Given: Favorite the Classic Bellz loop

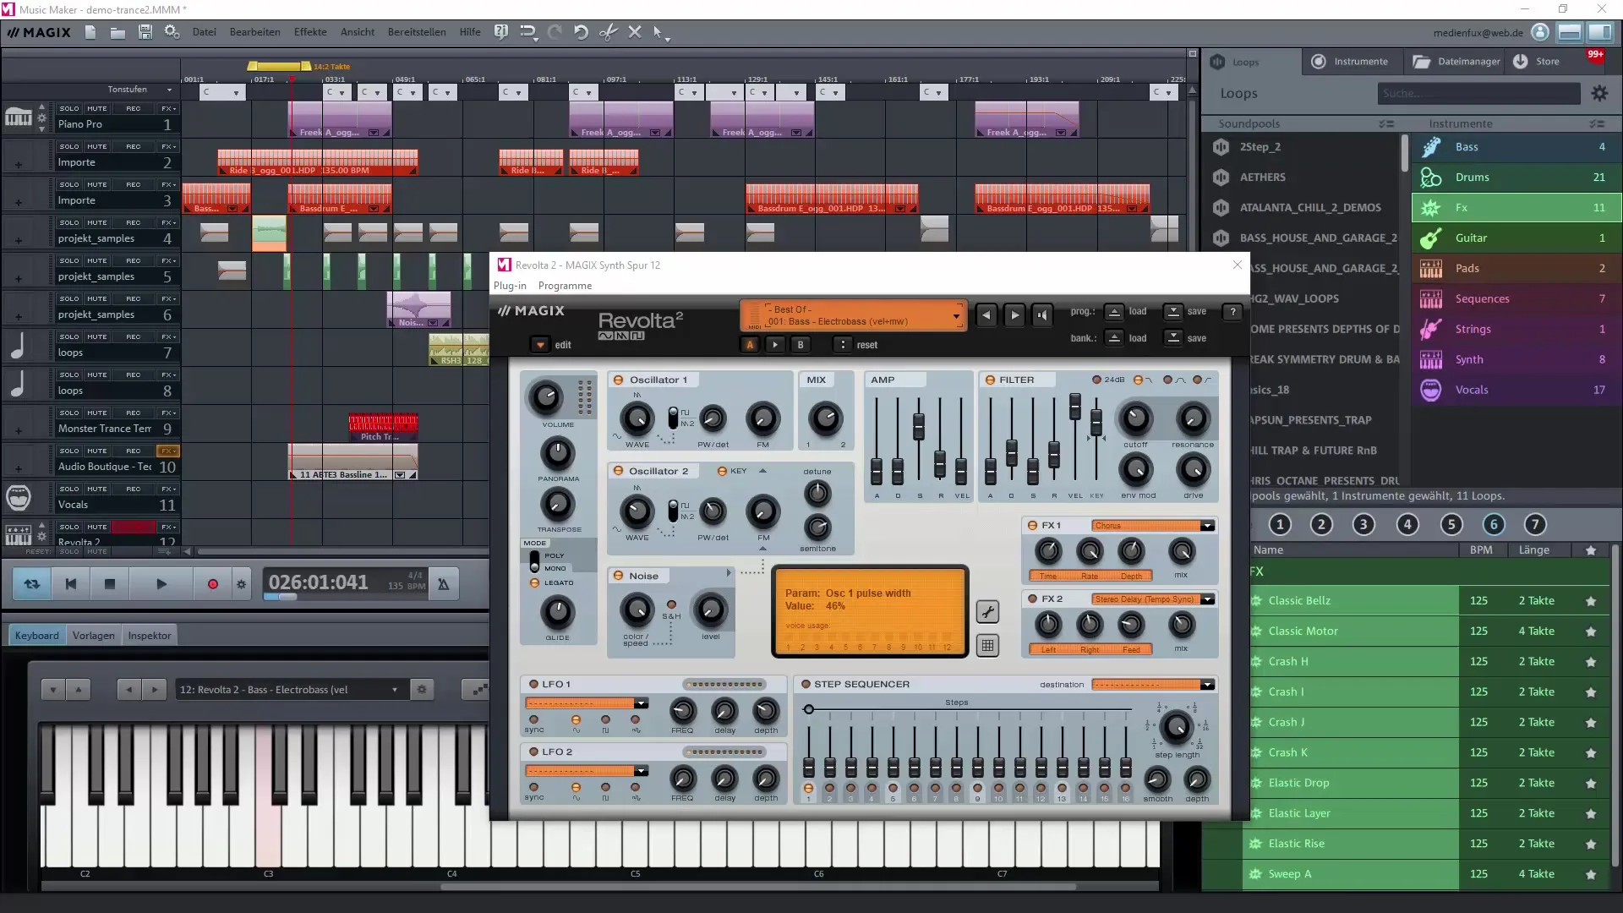Looking at the screenshot, I should [1591, 601].
